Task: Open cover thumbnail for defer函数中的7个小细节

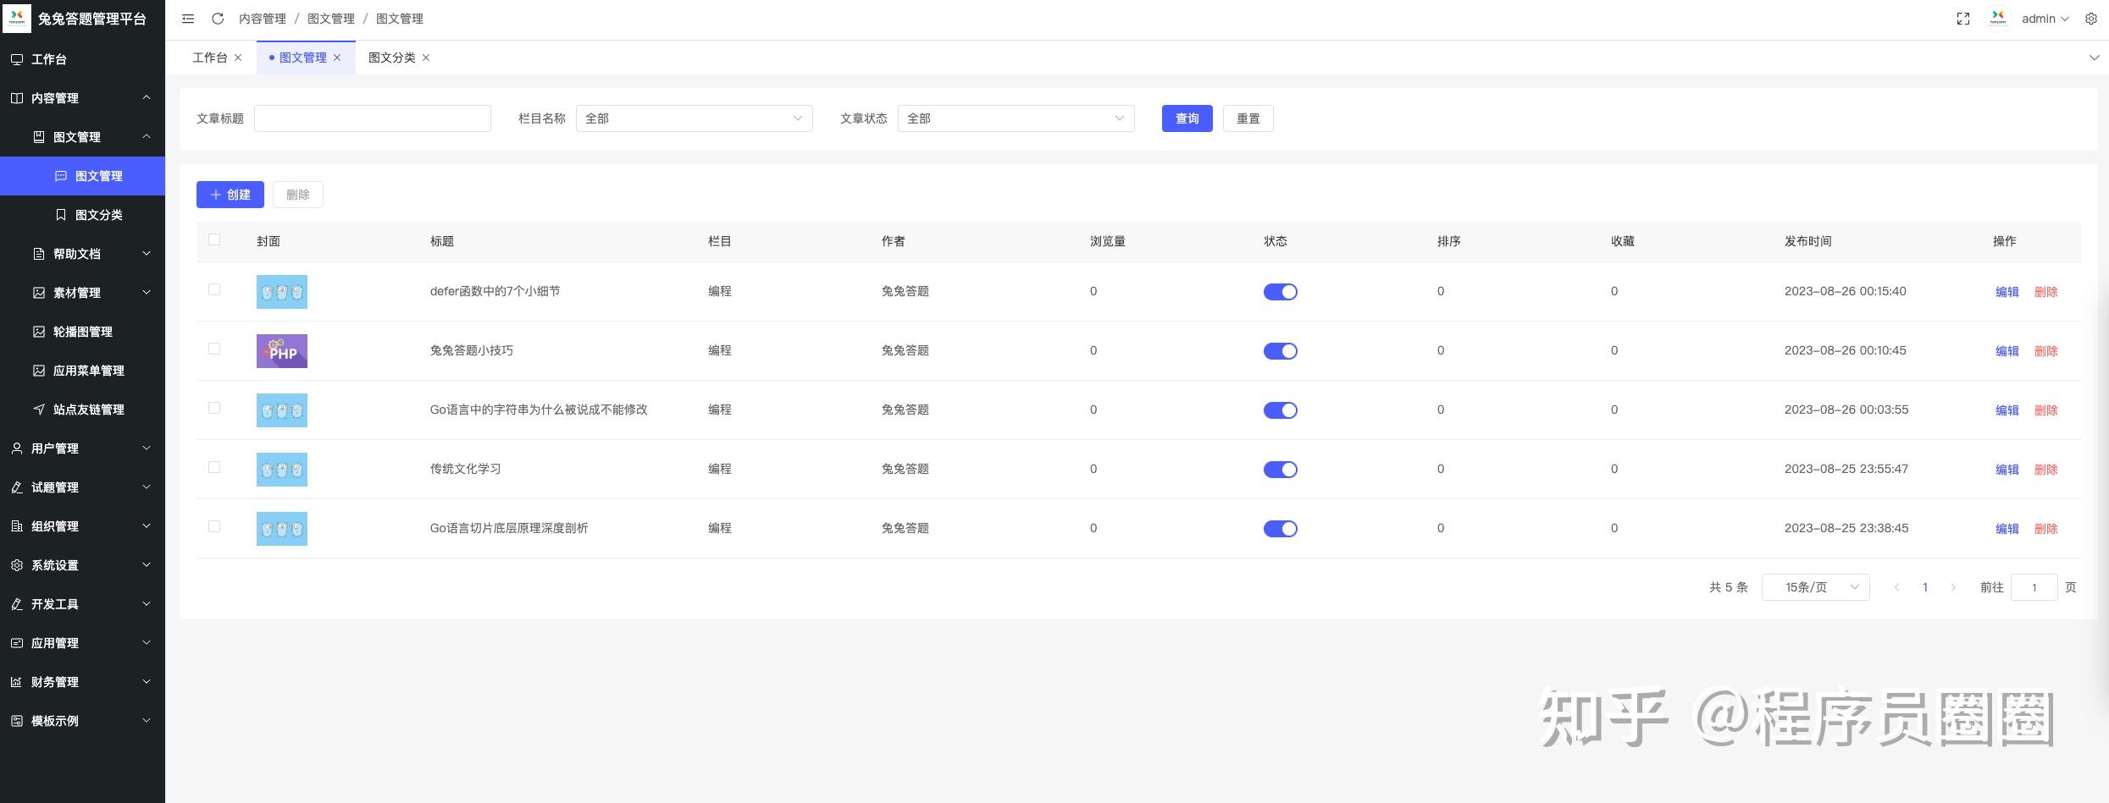Action: pos(282,292)
